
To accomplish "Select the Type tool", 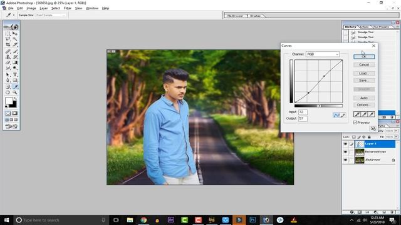I will pos(15,75).
